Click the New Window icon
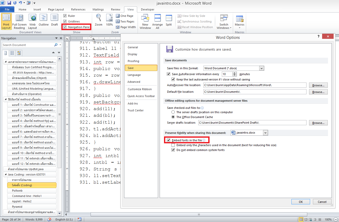 click(145, 21)
